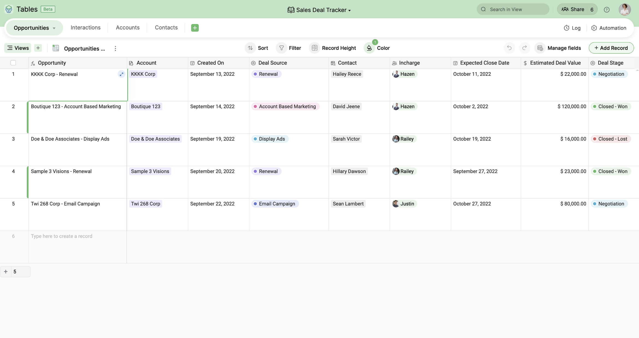Click the Add Record button
The height and width of the screenshot is (338, 639).
coord(611,48)
